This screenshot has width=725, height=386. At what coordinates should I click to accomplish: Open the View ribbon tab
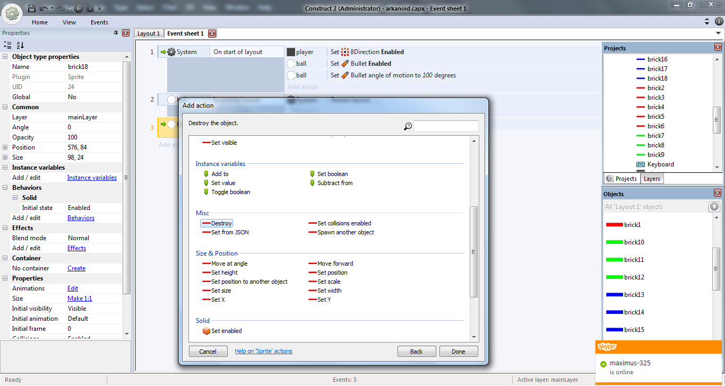point(69,22)
